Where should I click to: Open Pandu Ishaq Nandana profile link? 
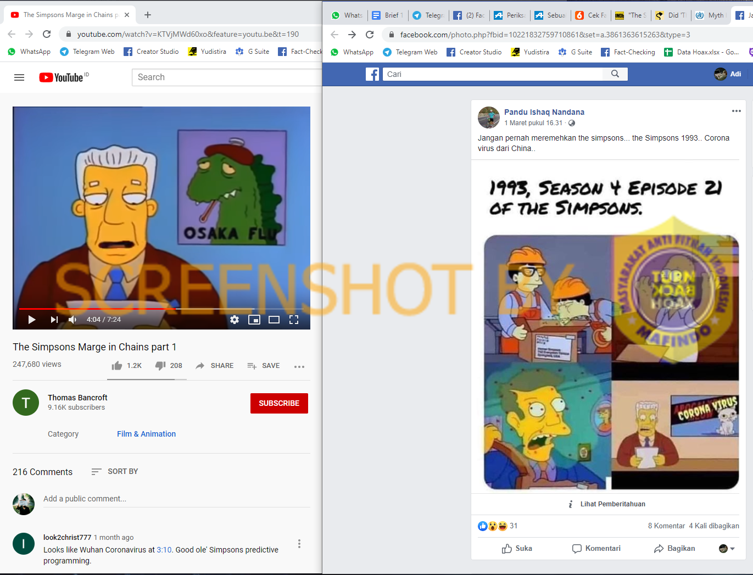[x=544, y=112]
